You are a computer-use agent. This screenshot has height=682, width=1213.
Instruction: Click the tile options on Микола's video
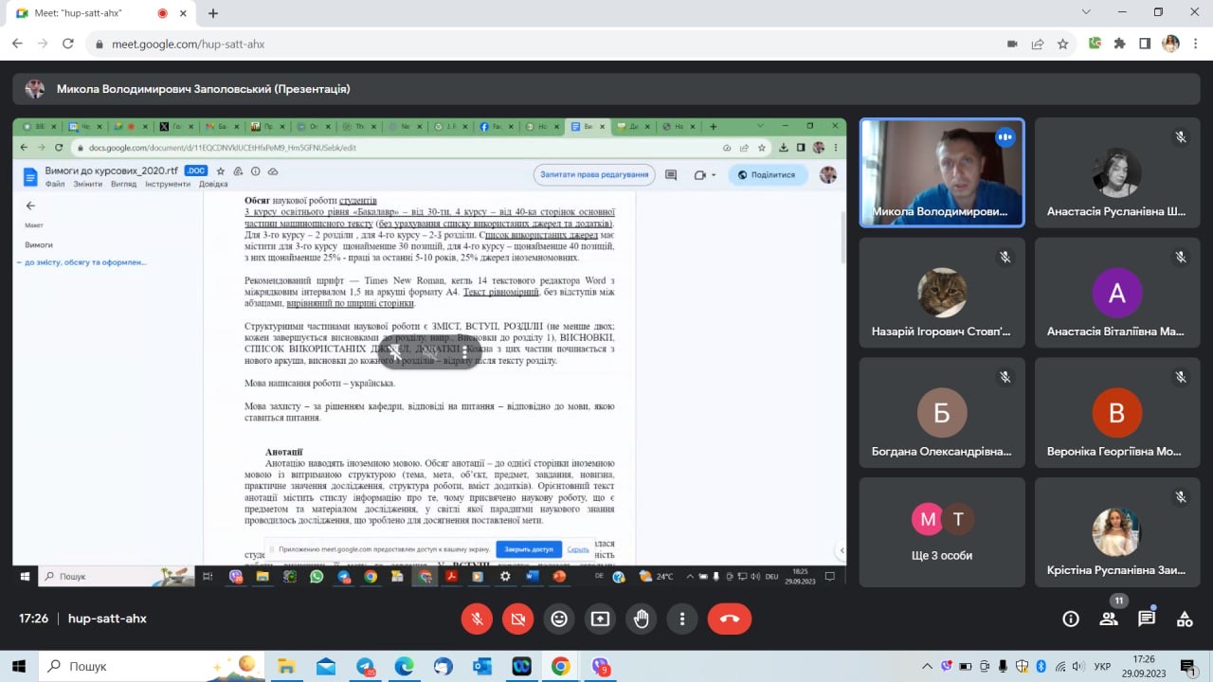pos(1005,137)
